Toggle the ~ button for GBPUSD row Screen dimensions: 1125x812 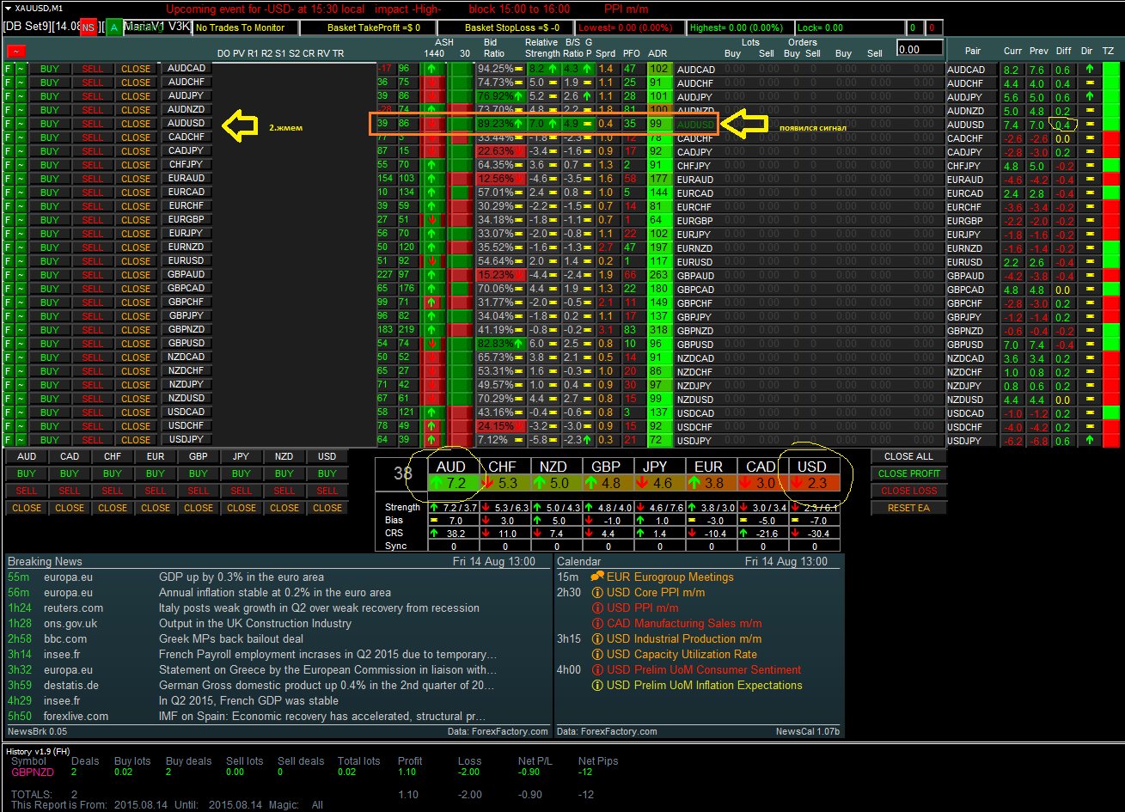point(21,344)
